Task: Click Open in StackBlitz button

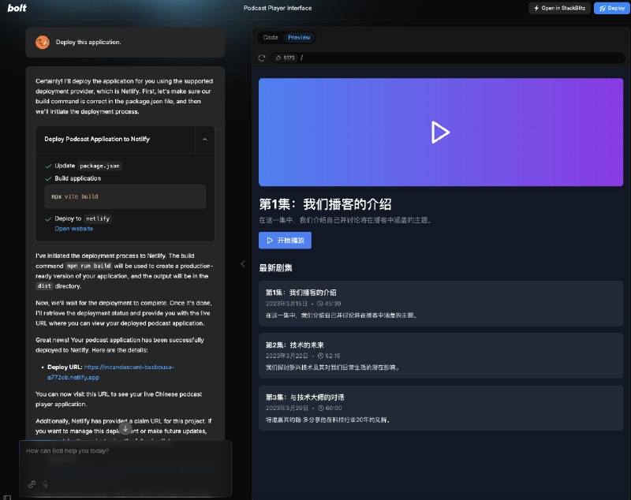Action: pyautogui.click(x=559, y=8)
